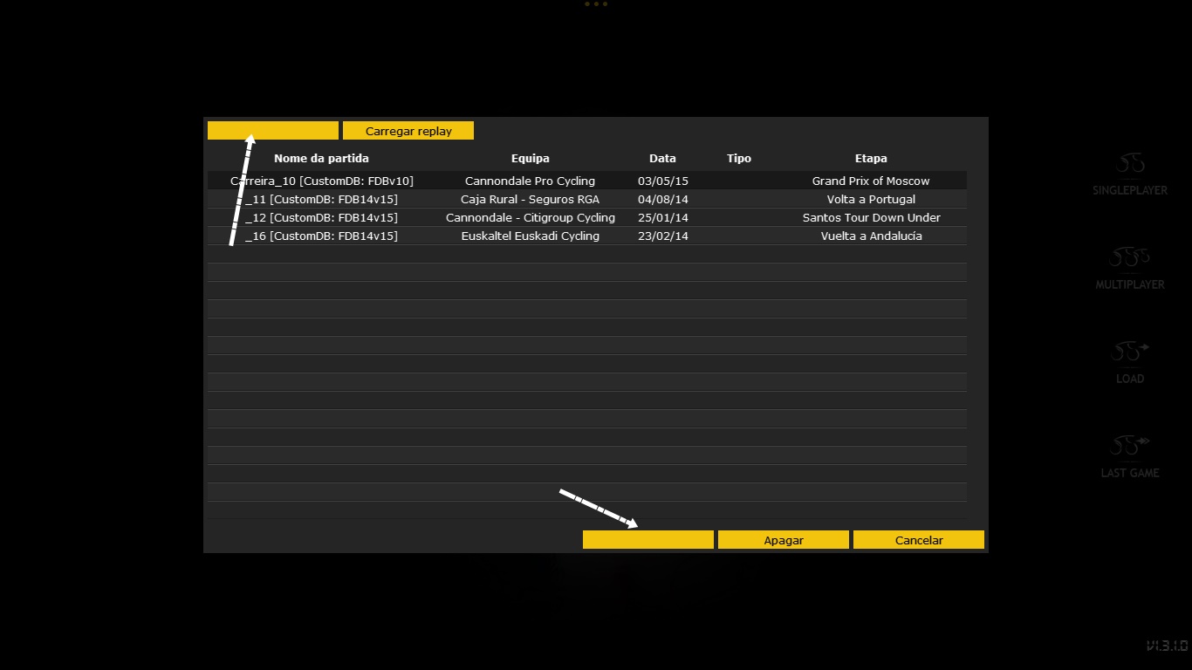Switch to the Carregar replay tab
Screen dimensions: 1192x670
click(408, 131)
